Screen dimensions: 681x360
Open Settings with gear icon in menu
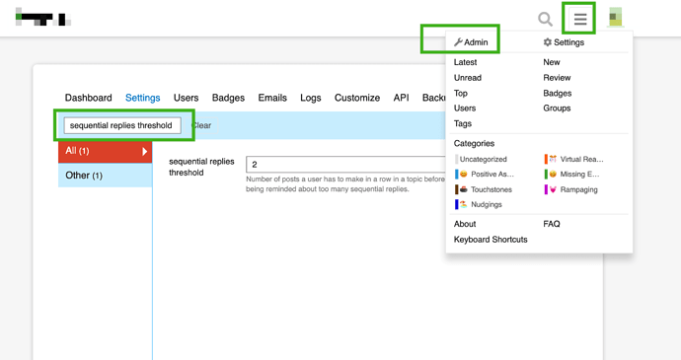pos(564,42)
